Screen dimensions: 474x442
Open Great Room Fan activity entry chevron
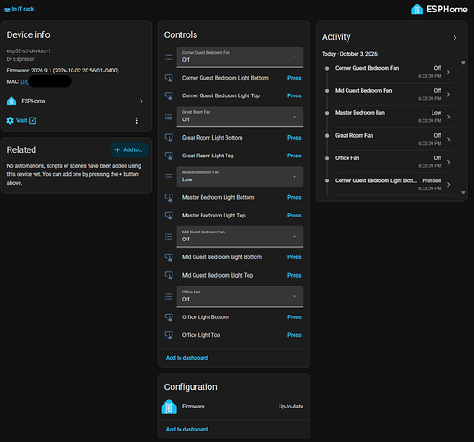(449, 140)
